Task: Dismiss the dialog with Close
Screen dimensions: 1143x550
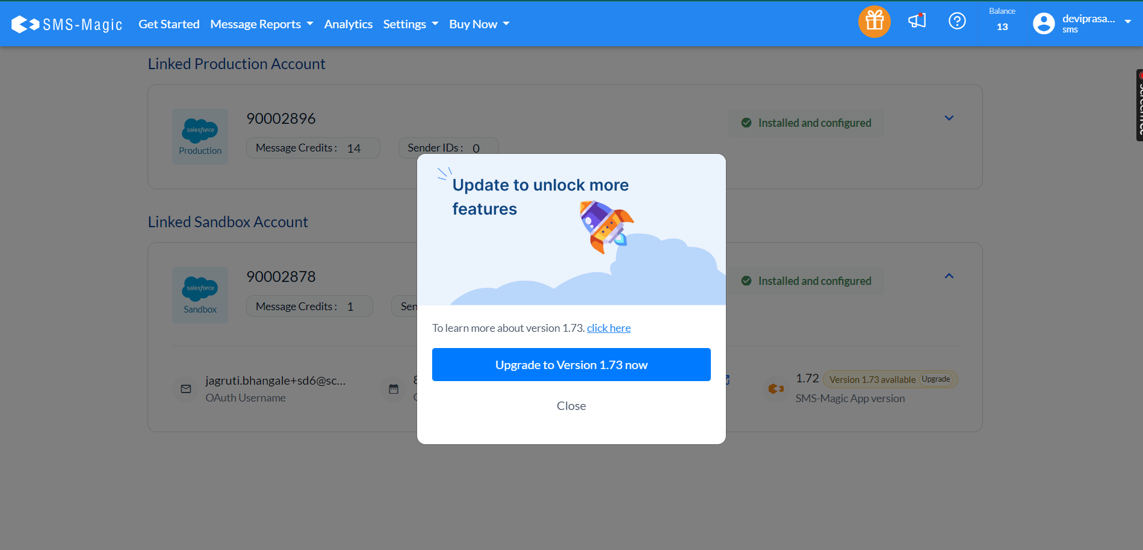Action: pyautogui.click(x=571, y=406)
